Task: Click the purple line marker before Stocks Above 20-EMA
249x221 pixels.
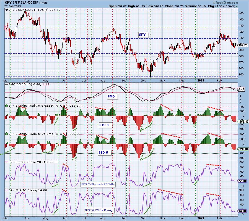Action: [x=7, y=162]
